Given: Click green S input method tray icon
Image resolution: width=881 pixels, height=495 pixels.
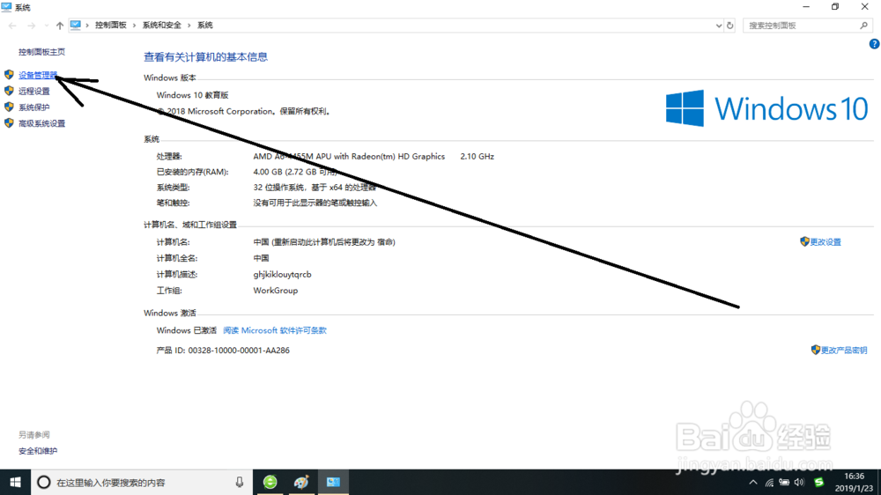Looking at the screenshot, I should click(x=819, y=483).
